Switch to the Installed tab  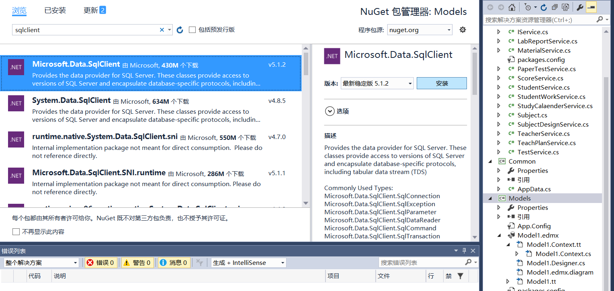(55, 10)
